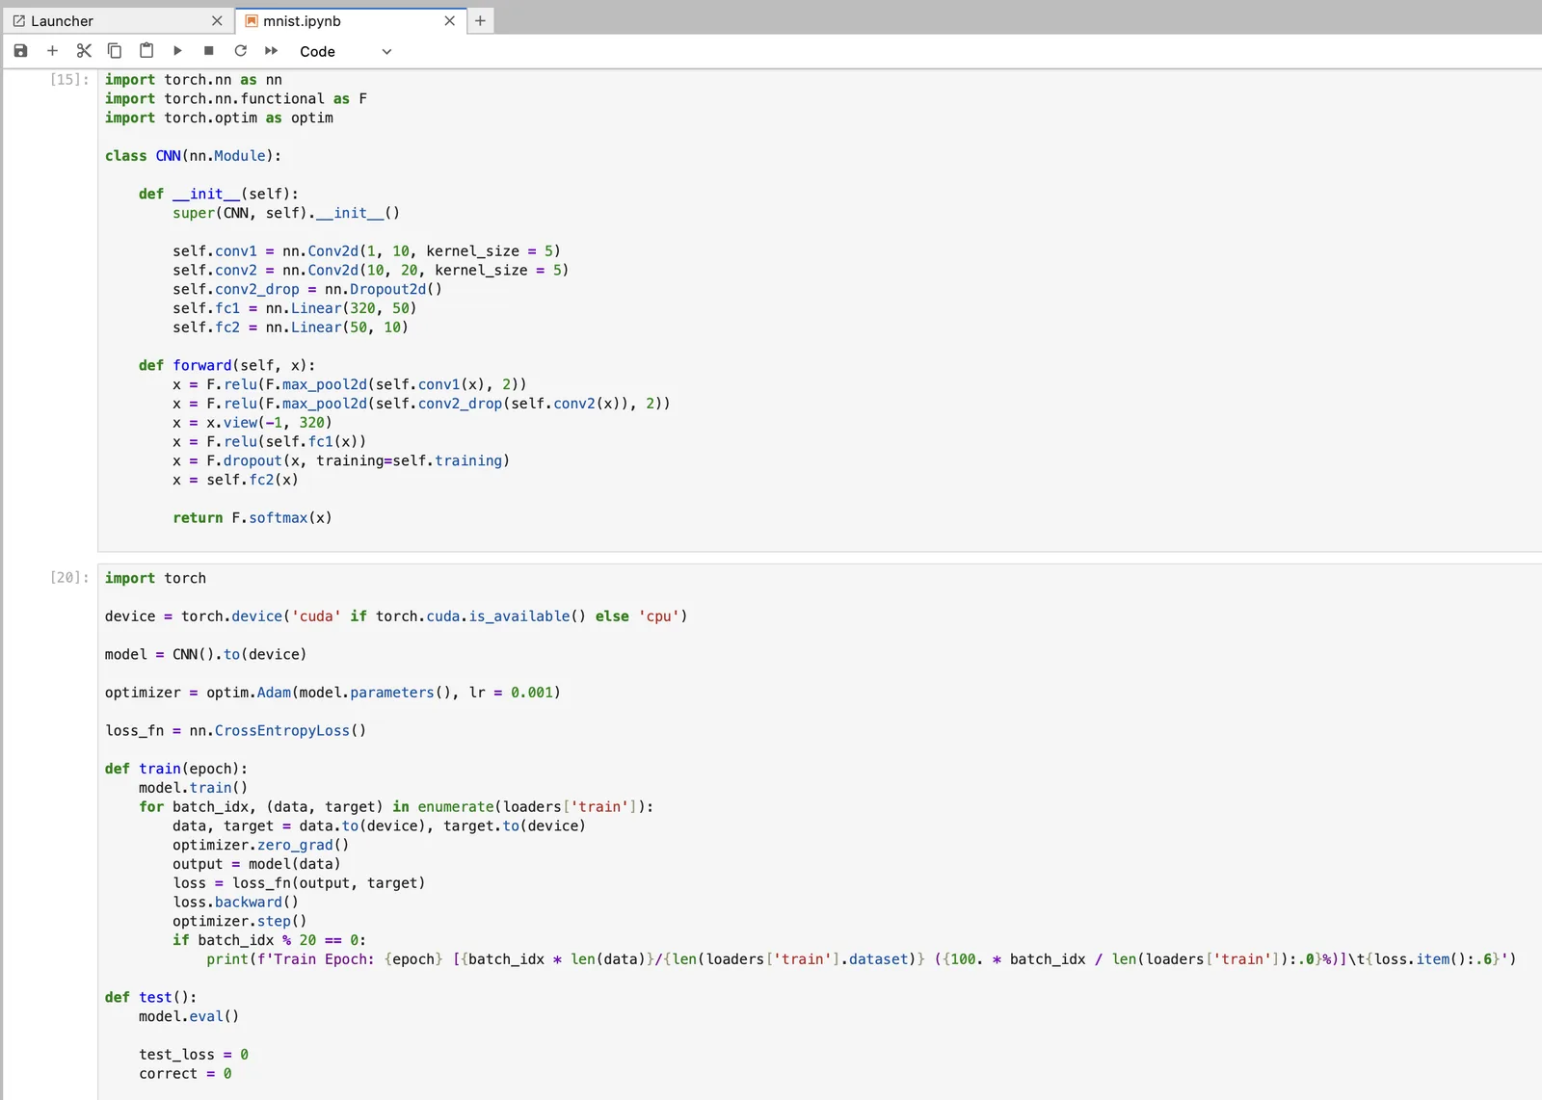1542x1100 pixels.
Task: Click the 'optimizer.zero_grad()' line
Action: (x=261, y=845)
